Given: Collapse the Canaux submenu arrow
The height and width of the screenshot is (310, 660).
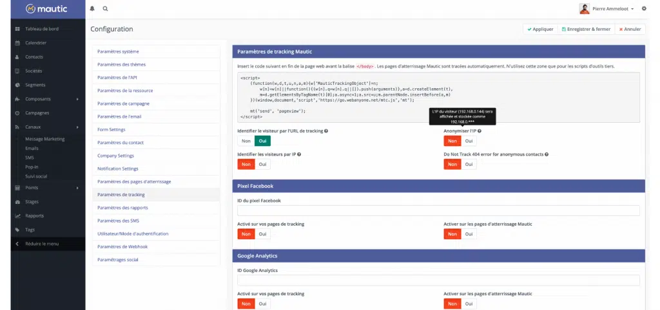Looking at the screenshot, I should (77, 127).
